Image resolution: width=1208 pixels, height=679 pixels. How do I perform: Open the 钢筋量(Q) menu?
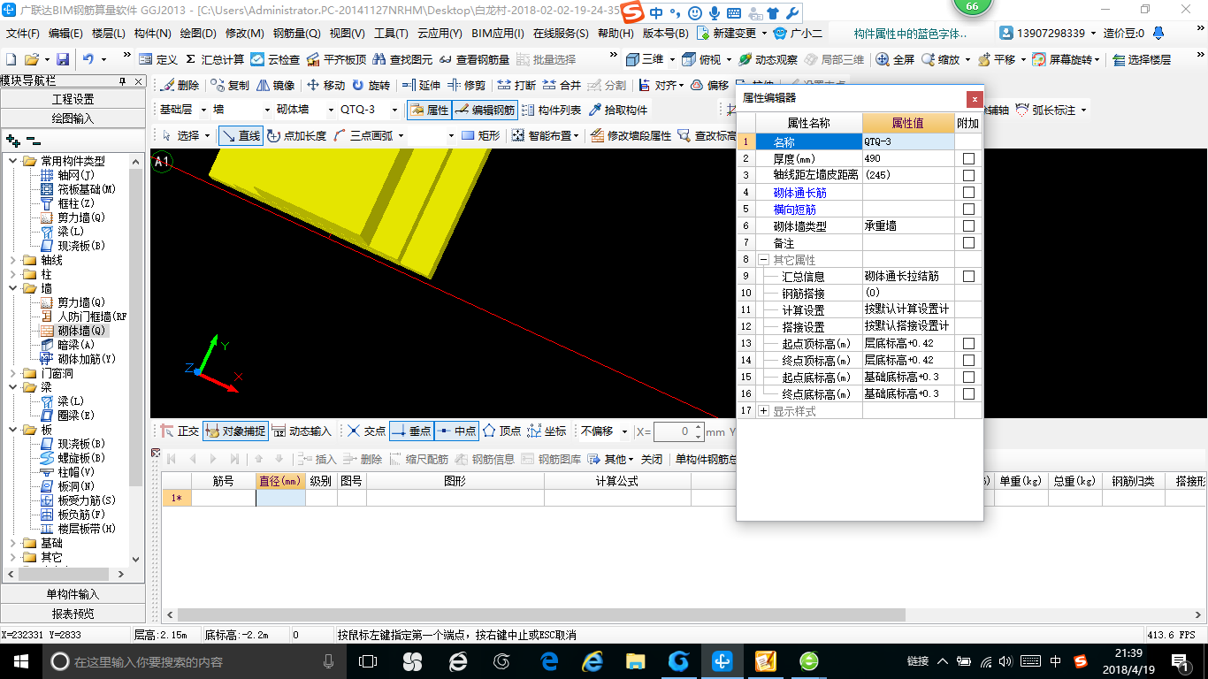pyautogui.click(x=296, y=34)
